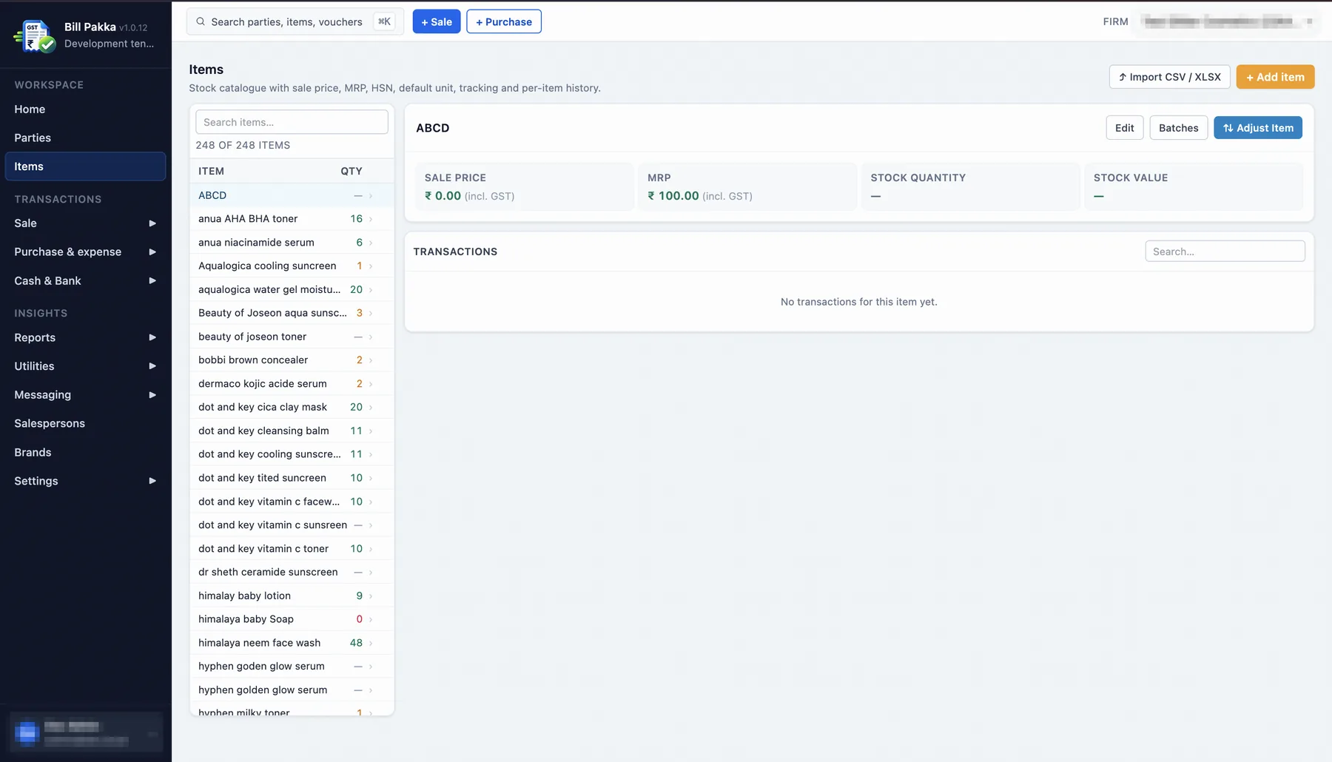
Task: Open row chevron for anua AHA BHA toner
Action: (x=371, y=219)
